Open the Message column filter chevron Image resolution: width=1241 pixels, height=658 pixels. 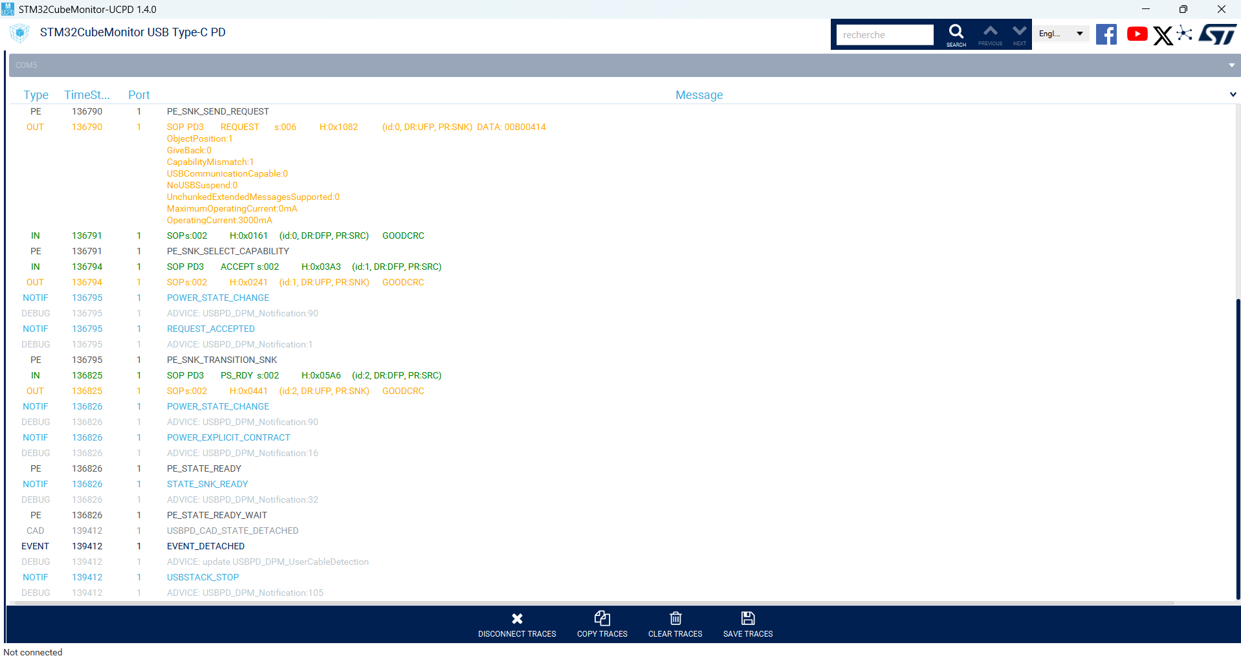[1233, 94]
